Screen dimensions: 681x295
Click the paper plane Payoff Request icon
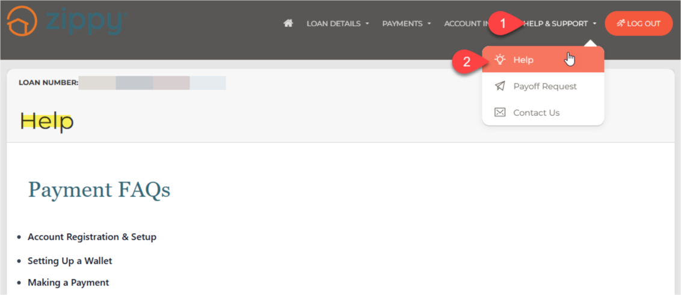point(500,86)
